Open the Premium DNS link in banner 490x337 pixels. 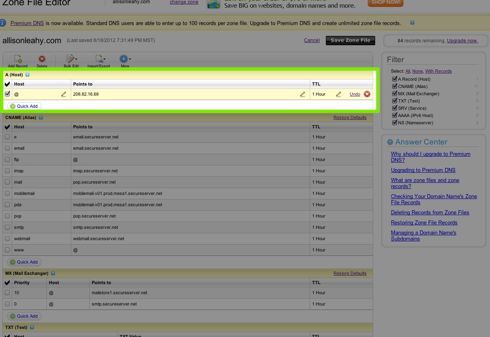tap(27, 23)
